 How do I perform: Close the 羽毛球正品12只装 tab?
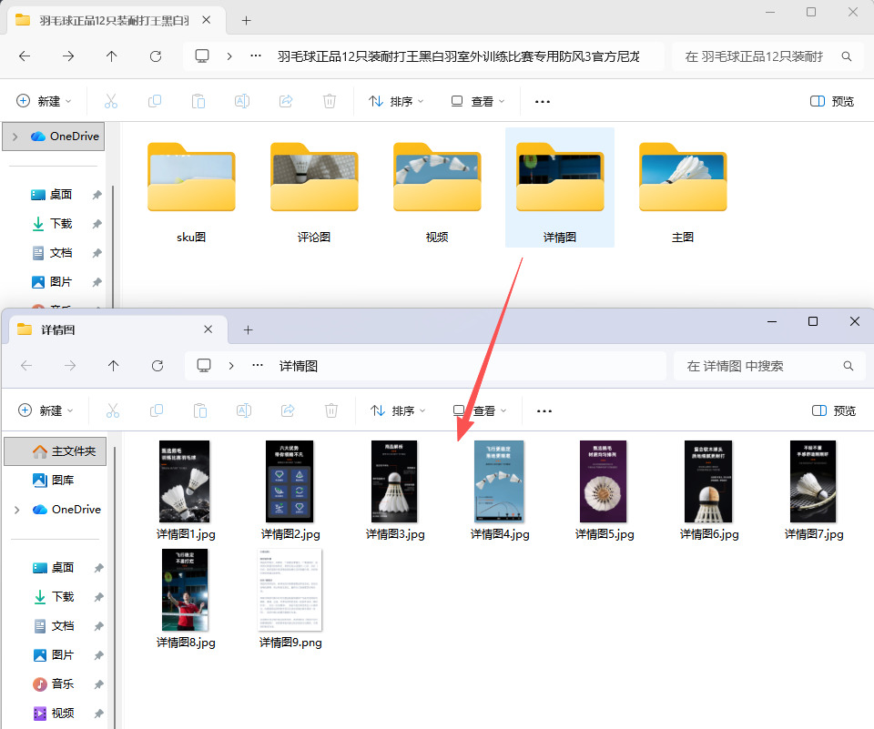coord(207,20)
